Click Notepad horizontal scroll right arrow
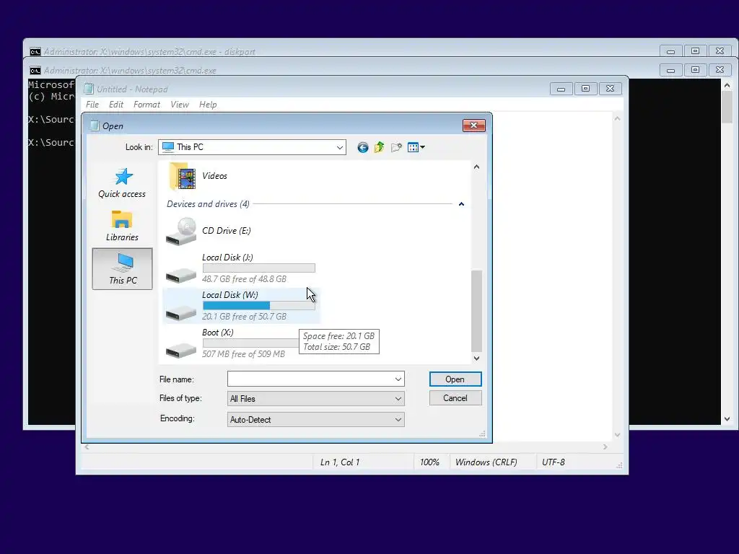 point(605,447)
